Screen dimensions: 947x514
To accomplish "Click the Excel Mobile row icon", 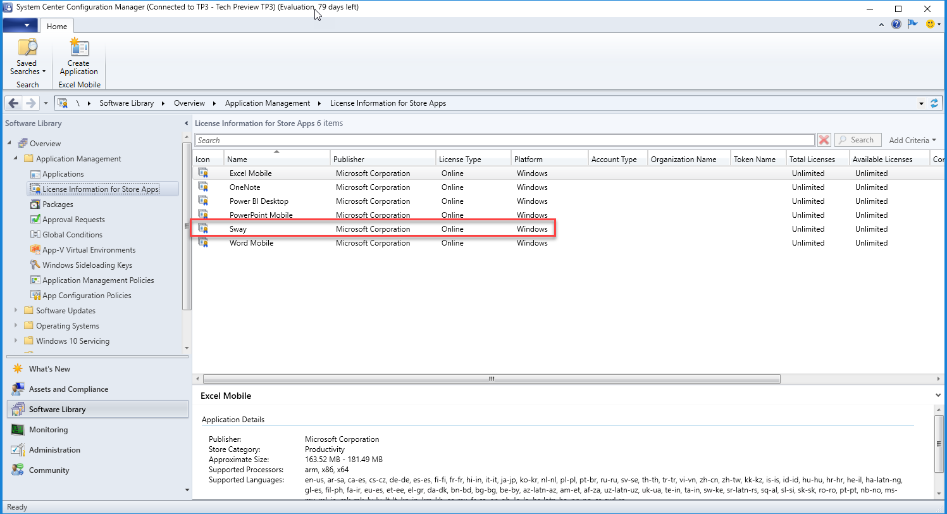I will click(203, 173).
